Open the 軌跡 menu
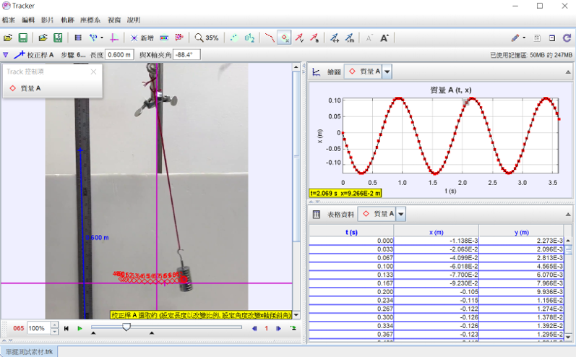Image resolution: width=576 pixels, height=357 pixels. point(67,20)
